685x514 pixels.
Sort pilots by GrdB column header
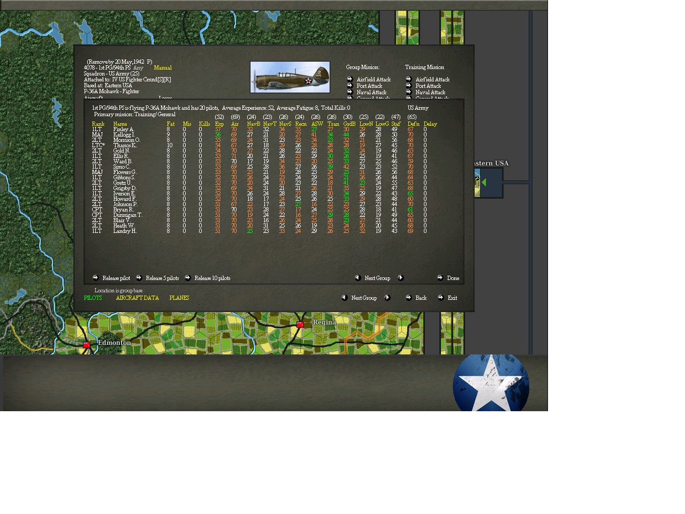coord(349,124)
